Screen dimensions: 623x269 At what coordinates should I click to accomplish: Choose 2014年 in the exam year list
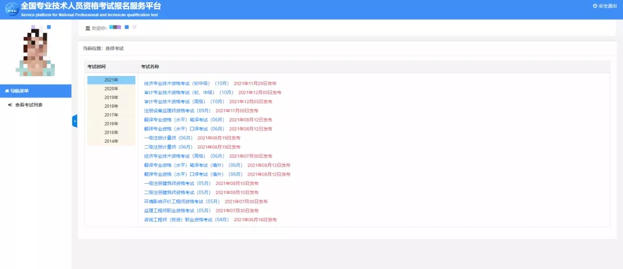111,141
